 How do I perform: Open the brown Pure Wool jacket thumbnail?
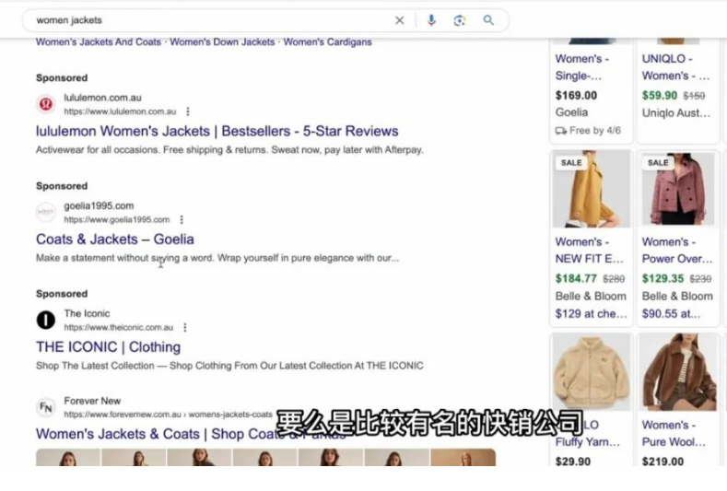click(x=678, y=372)
